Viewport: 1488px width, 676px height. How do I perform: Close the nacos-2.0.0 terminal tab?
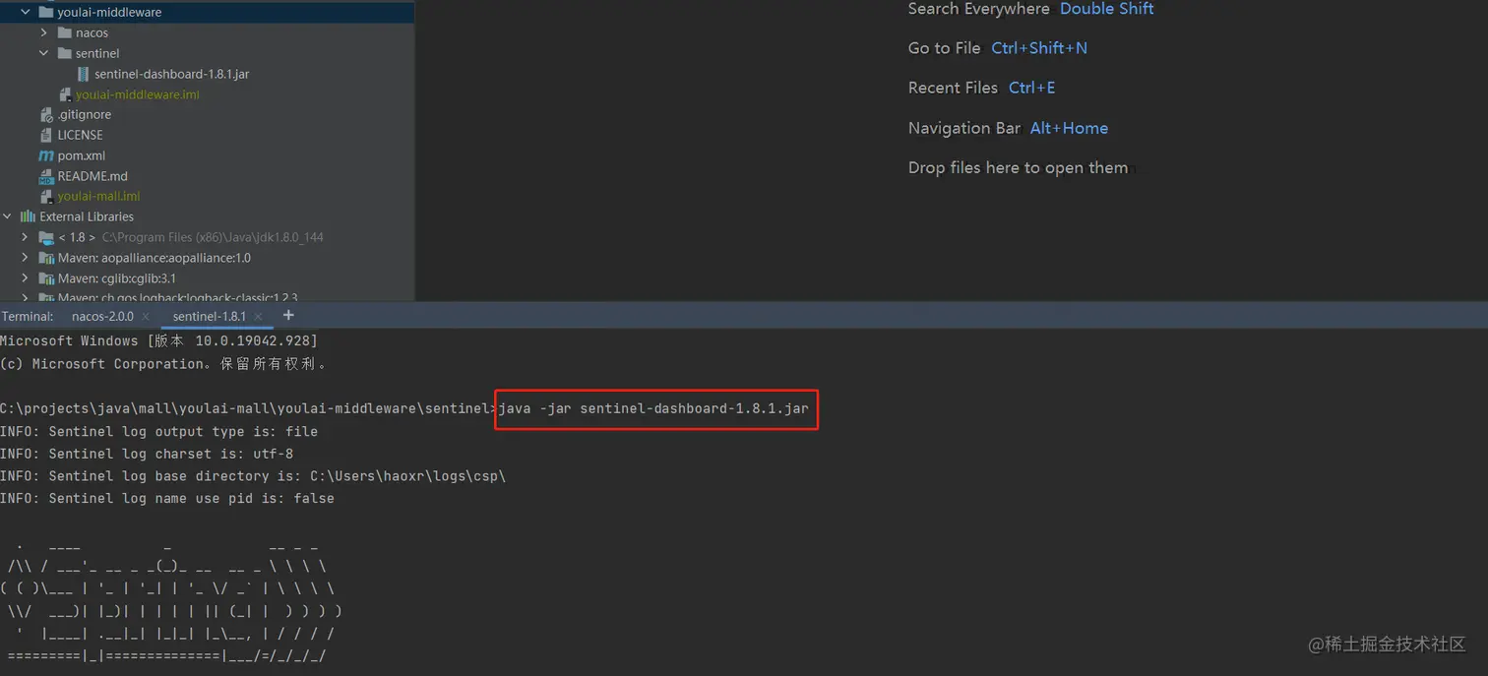(146, 317)
